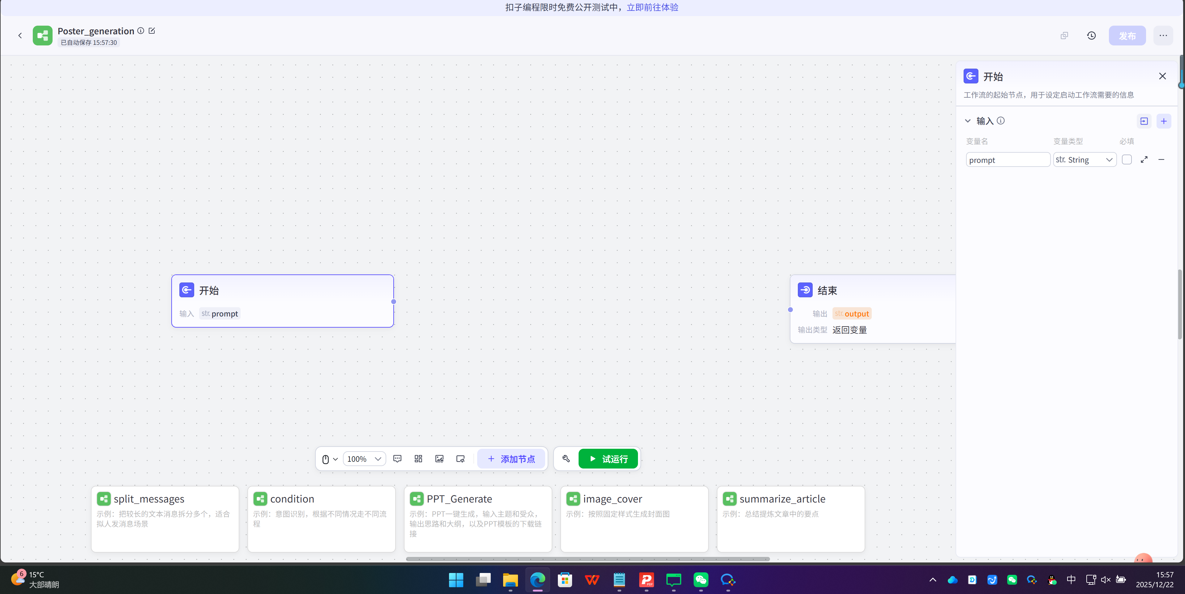Open the str. String type dropdown

pyautogui.click(x=1084, y=159)
